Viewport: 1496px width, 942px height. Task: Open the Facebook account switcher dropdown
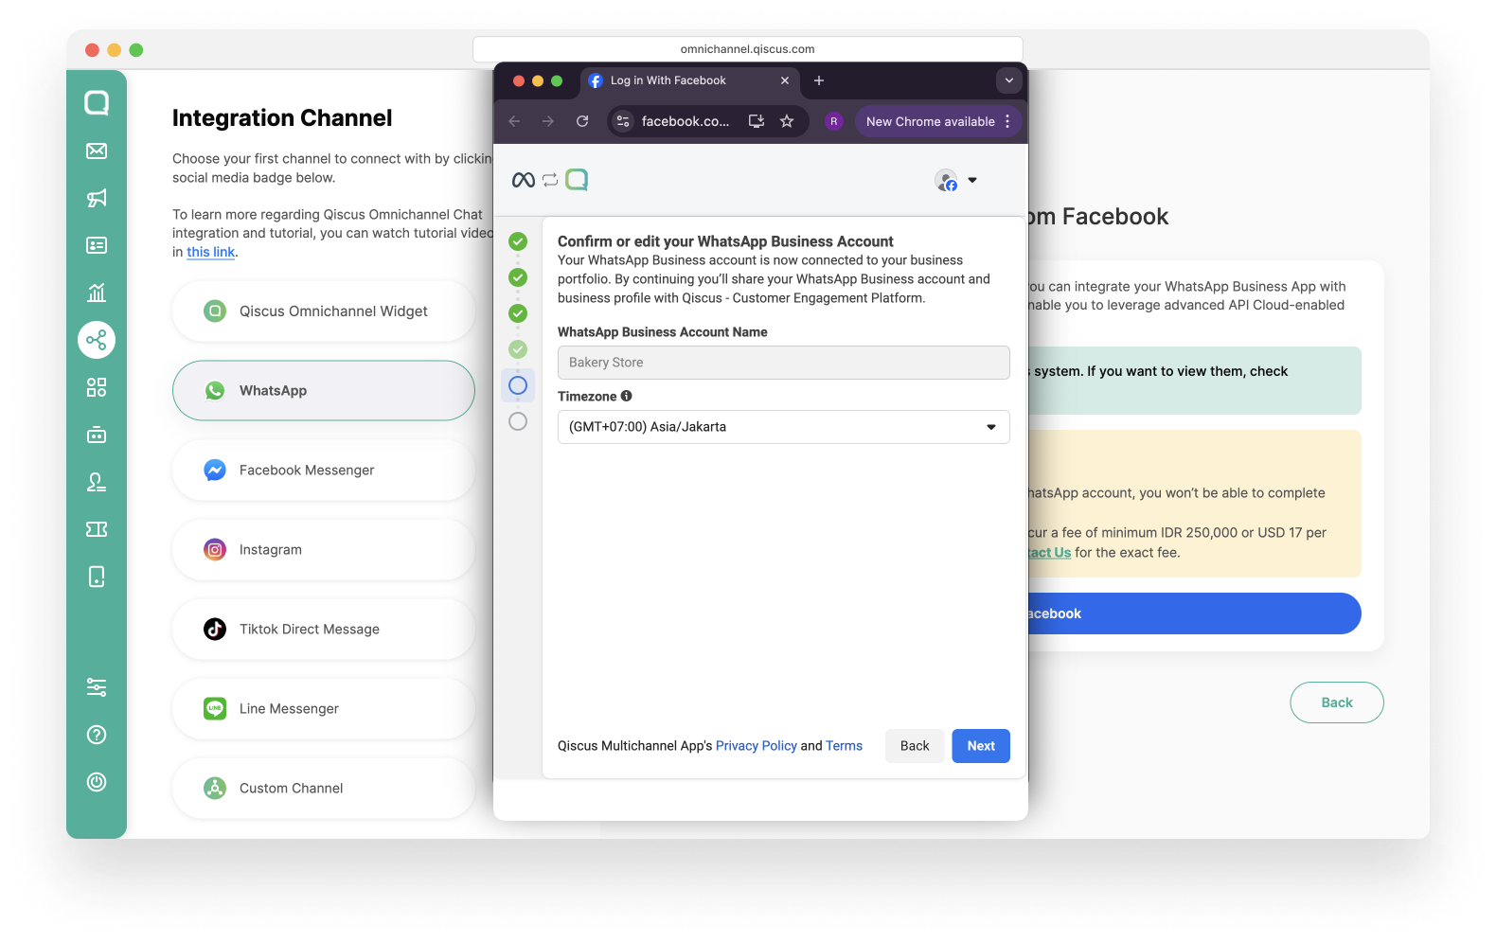(x=956, y=180)
